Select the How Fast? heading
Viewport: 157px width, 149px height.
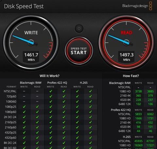pos(131,76)
